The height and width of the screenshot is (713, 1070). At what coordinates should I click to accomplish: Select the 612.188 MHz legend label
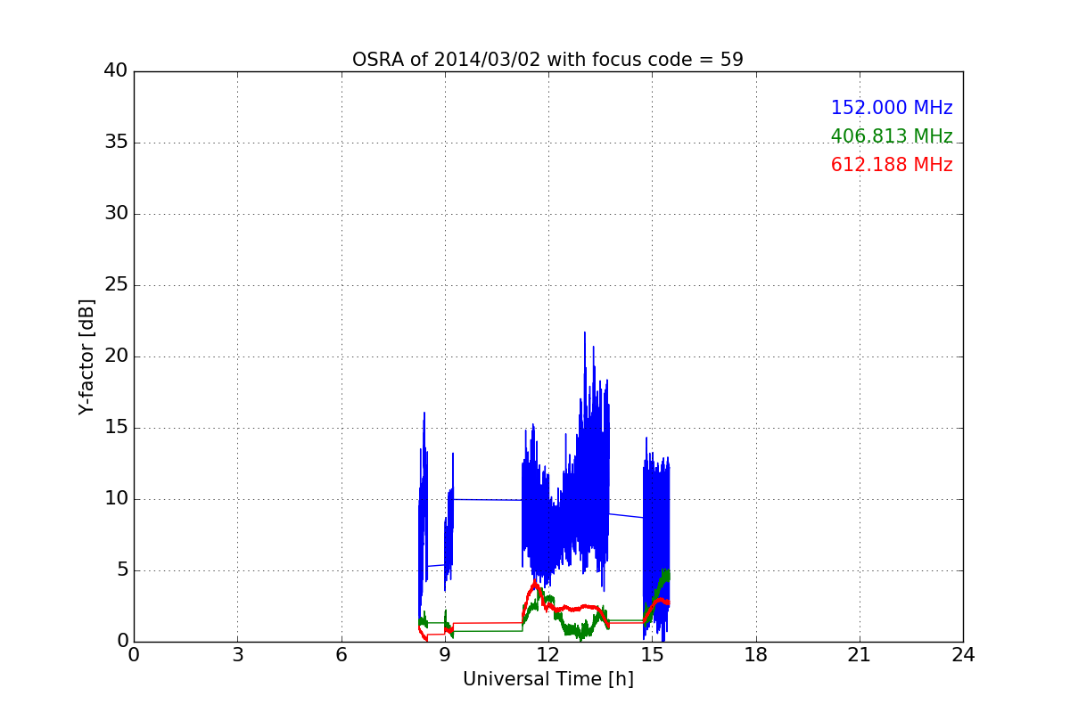click(x=892, y=165)
